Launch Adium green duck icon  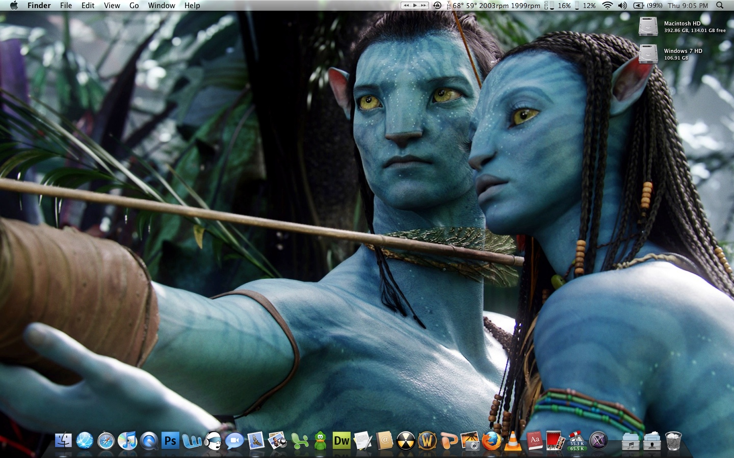[320, 440]
